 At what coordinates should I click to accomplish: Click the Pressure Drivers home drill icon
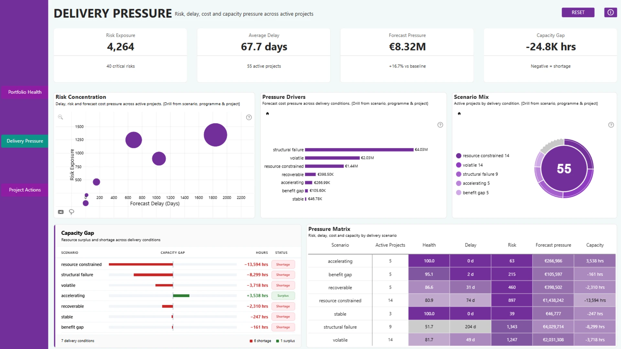point(267,113)
